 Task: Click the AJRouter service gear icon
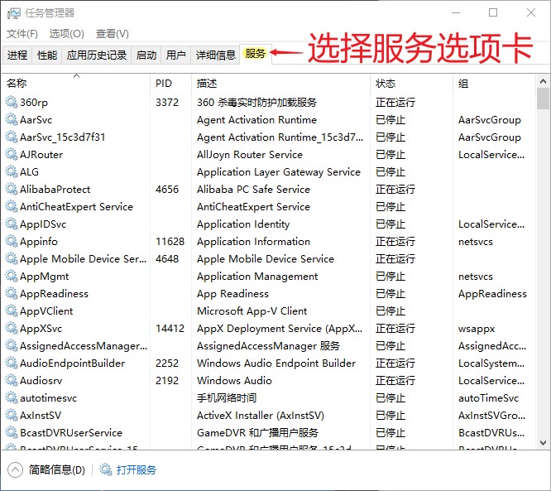(x=12, y=154)
